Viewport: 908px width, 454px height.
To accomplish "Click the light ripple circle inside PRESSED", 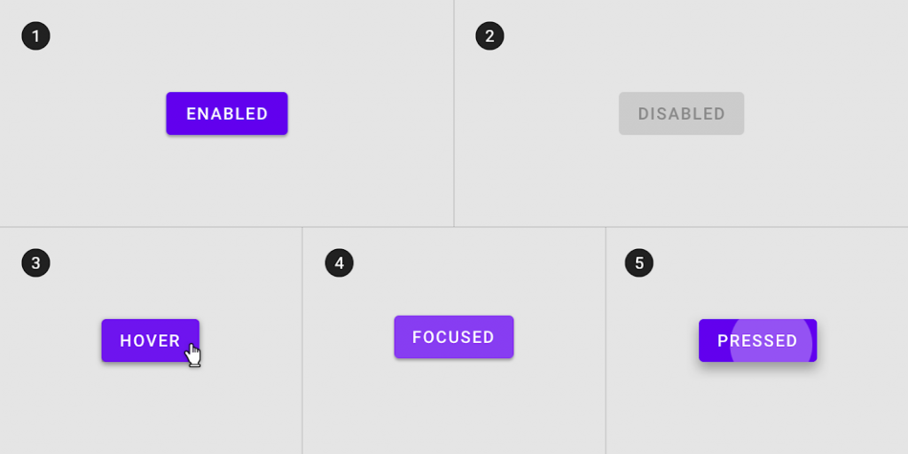I will [x=771, y=341].
